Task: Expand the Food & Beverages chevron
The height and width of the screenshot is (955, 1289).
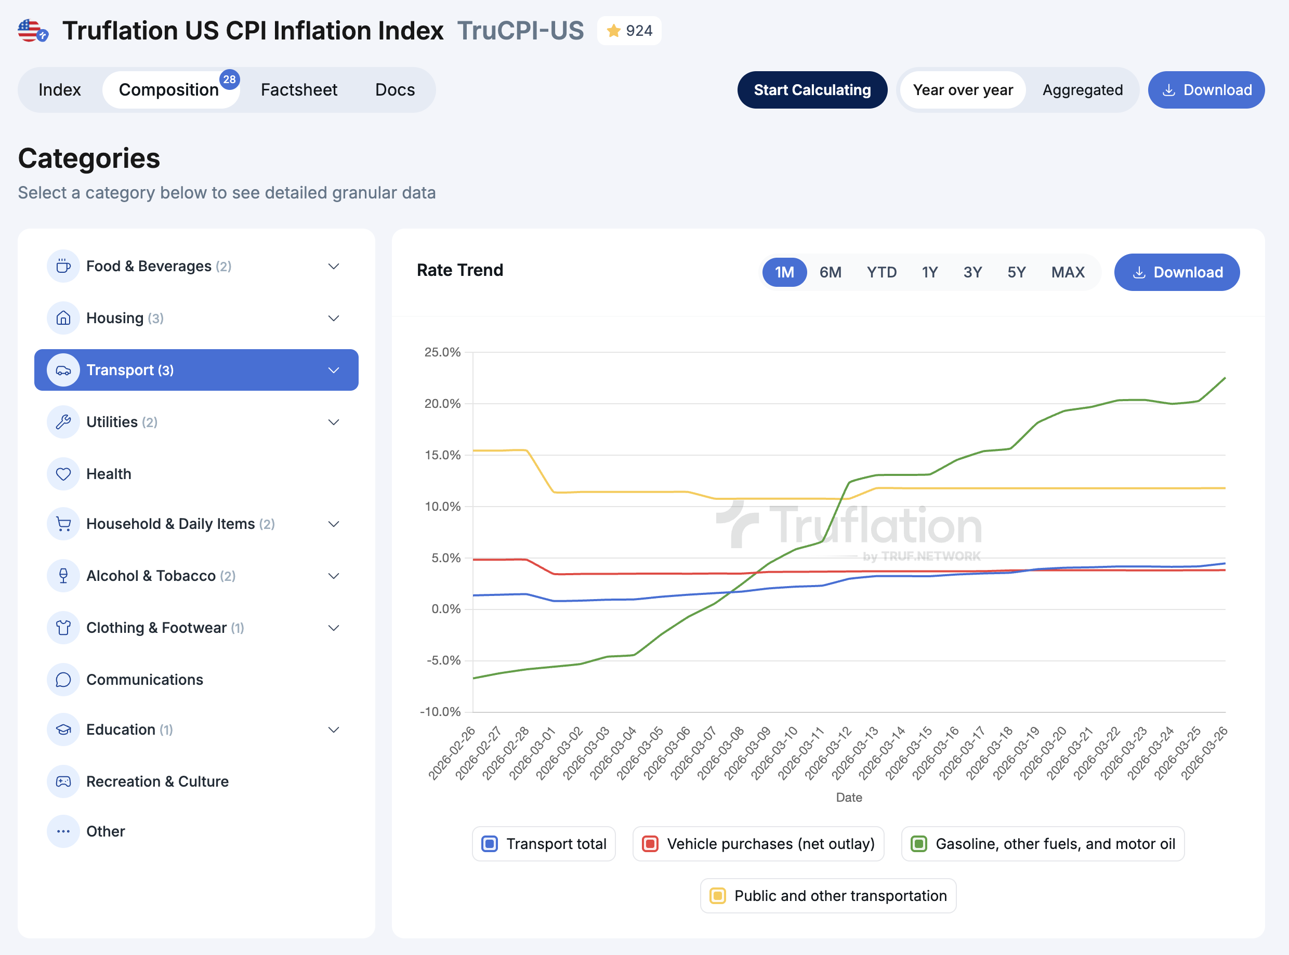Action: point(334,267)
